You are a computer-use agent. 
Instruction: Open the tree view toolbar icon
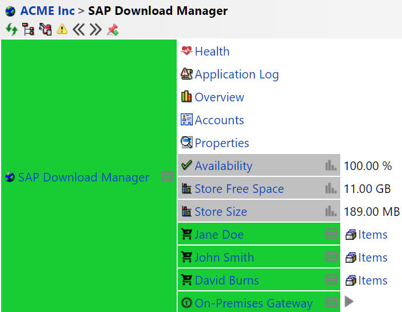28,29
